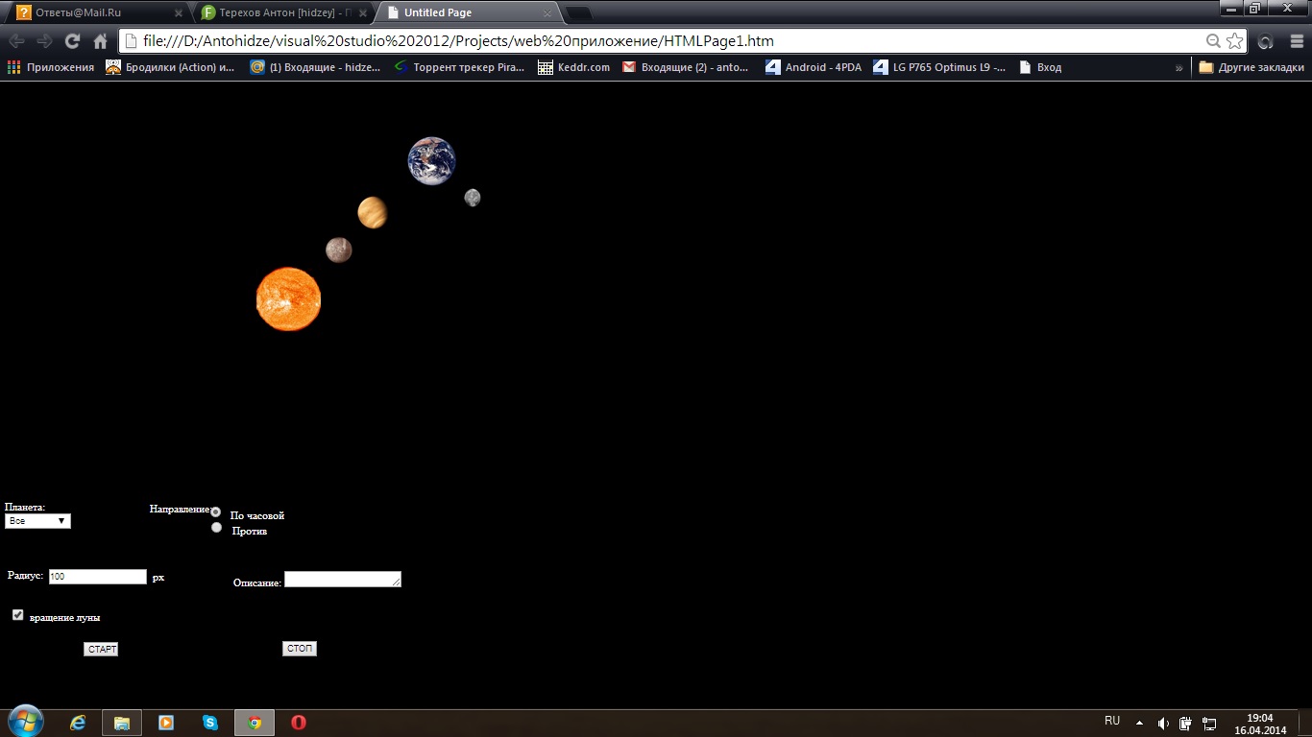Click the RU language indicator
Viewport: 1312px width, 737px height.
coord(1112,721)
